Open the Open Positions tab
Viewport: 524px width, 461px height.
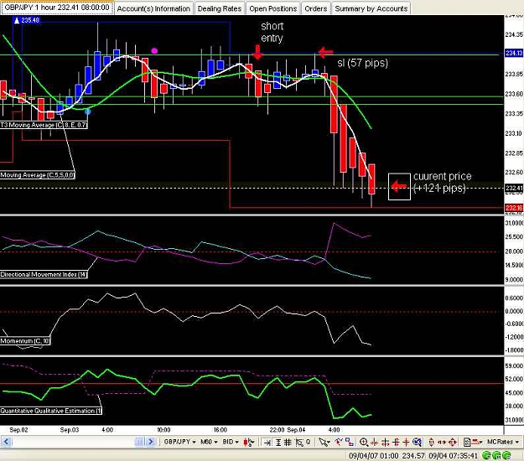pos(273,8)
